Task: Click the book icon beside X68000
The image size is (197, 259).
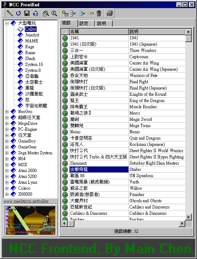Action: click(13, 194)
